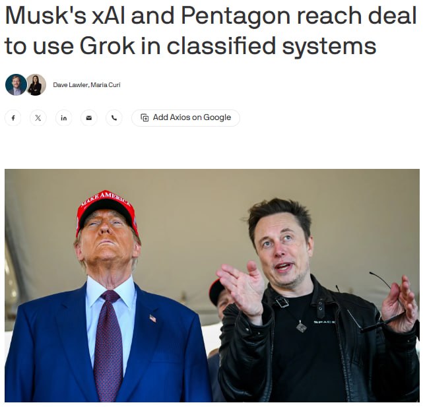Share this story on X
This screenshot has width=423, height=407.
pos(38,118)
